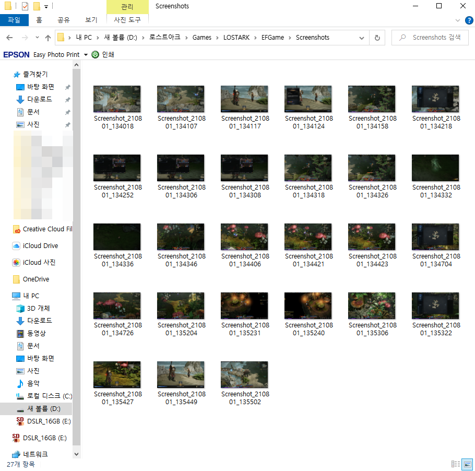Click the Screenshots search box
This screenshot has height=471, width=475.
(430, 38)
